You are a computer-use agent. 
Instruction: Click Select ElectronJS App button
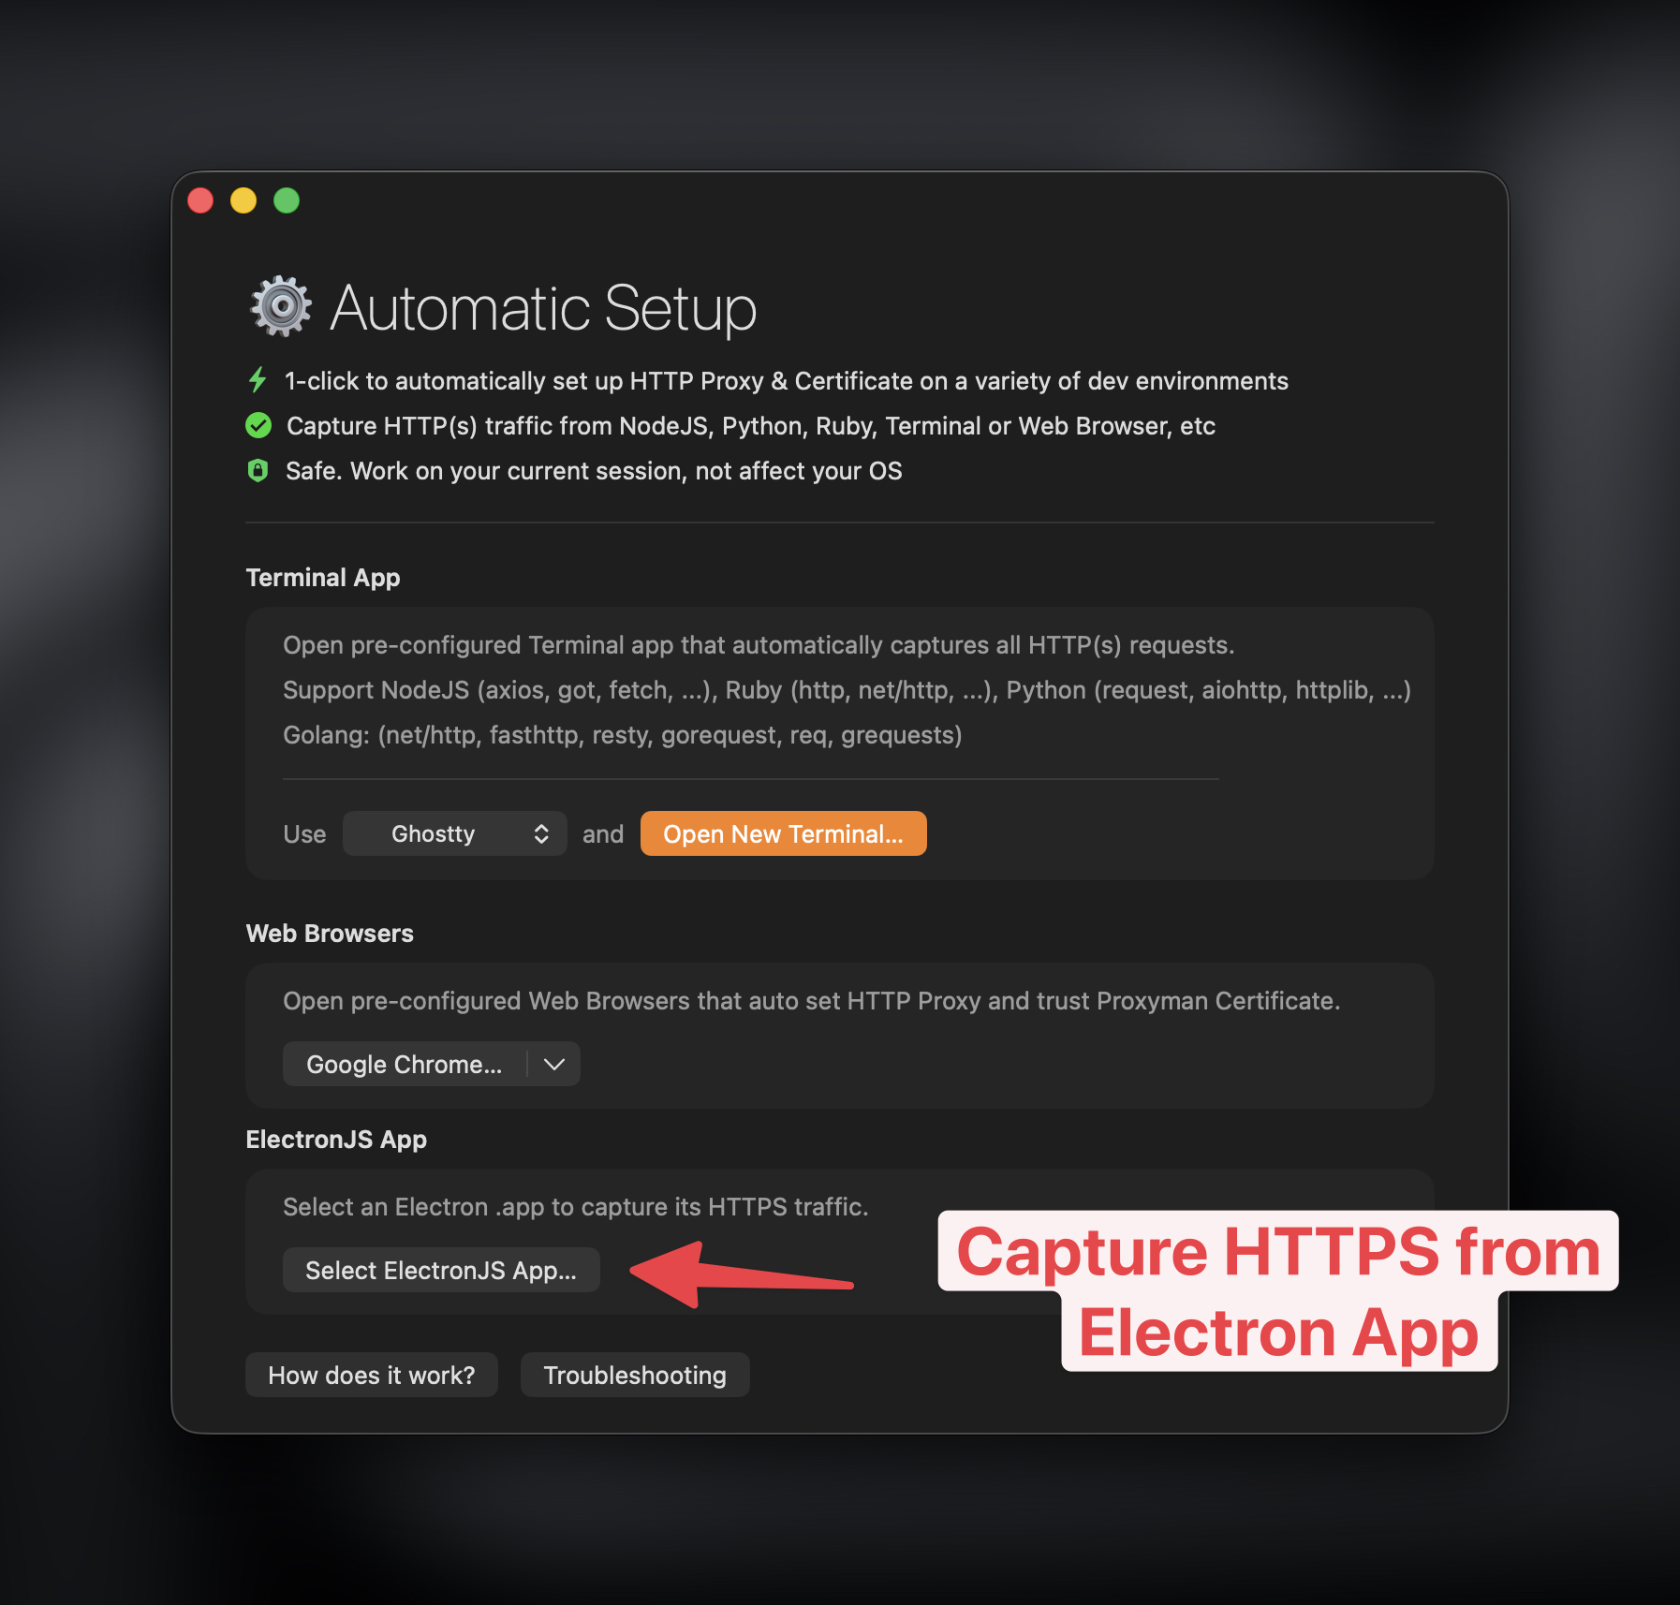[x=441, y=1270]
